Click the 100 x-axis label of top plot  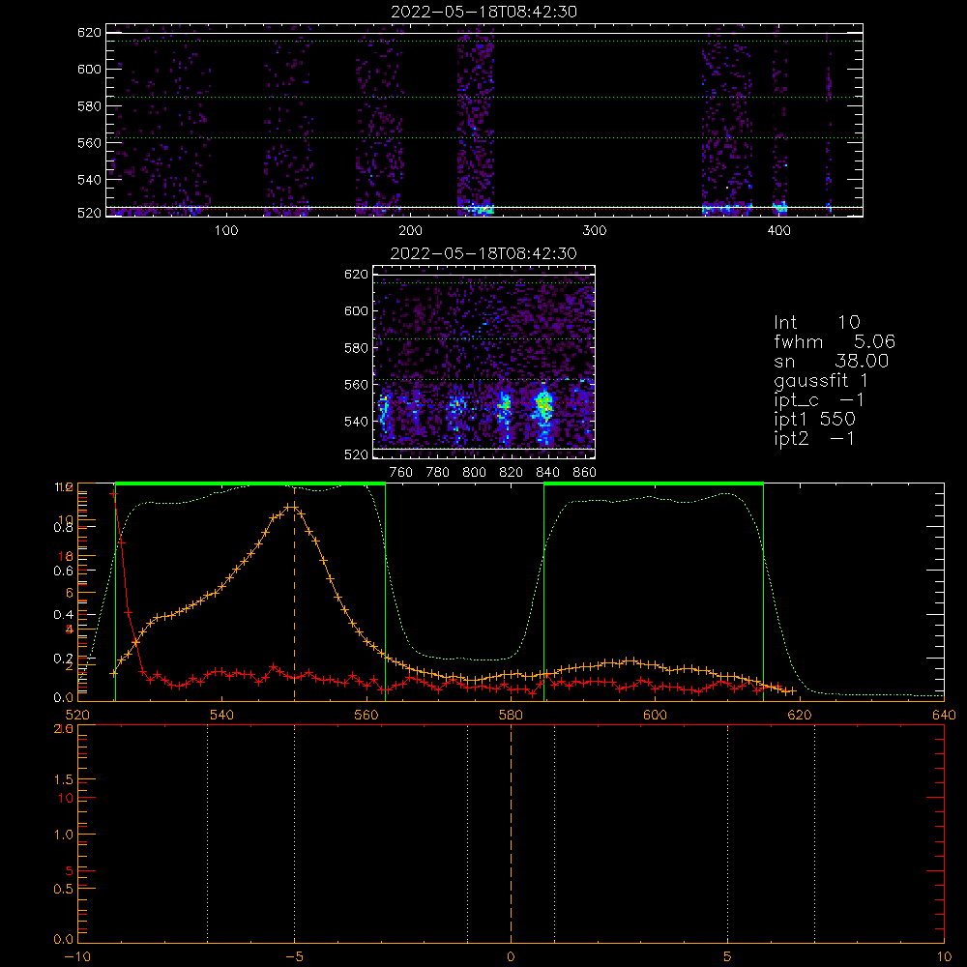226,231
